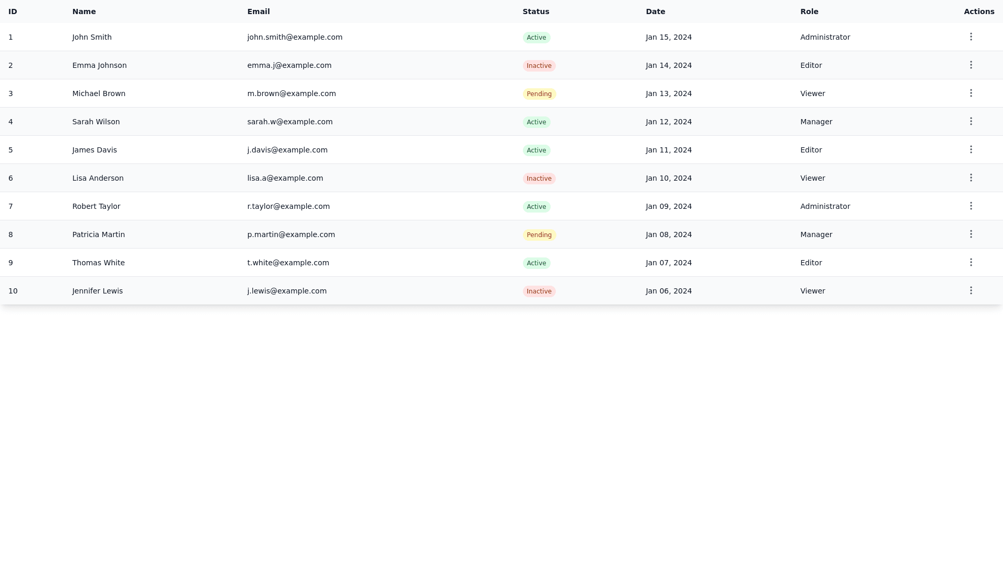The width and height of the screenshot is (1003, 564).
Task: Sort by the Email column header
Action: (x=259, y=11)
